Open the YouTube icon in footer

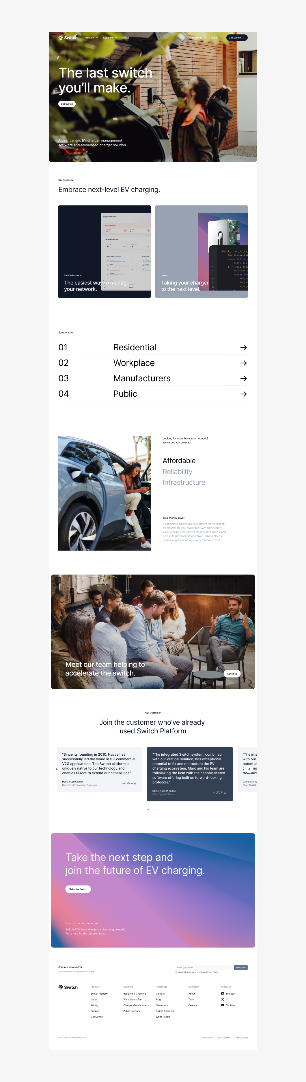[x=223, y=1006]
